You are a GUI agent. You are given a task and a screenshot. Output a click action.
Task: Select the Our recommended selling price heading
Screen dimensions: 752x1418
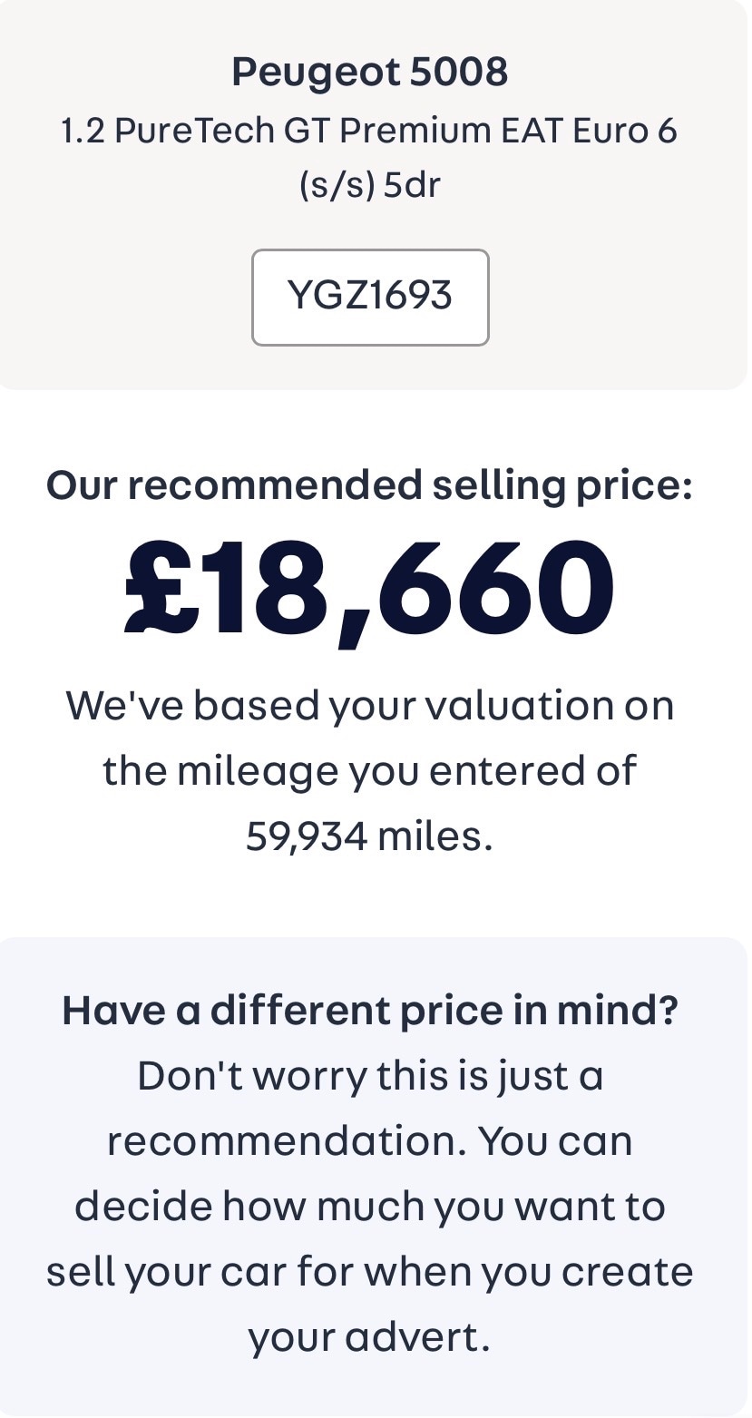click(369, 484)
